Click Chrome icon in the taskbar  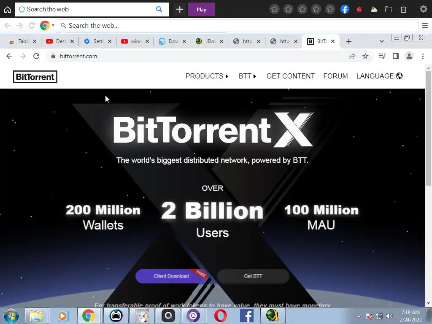[89, 316]
